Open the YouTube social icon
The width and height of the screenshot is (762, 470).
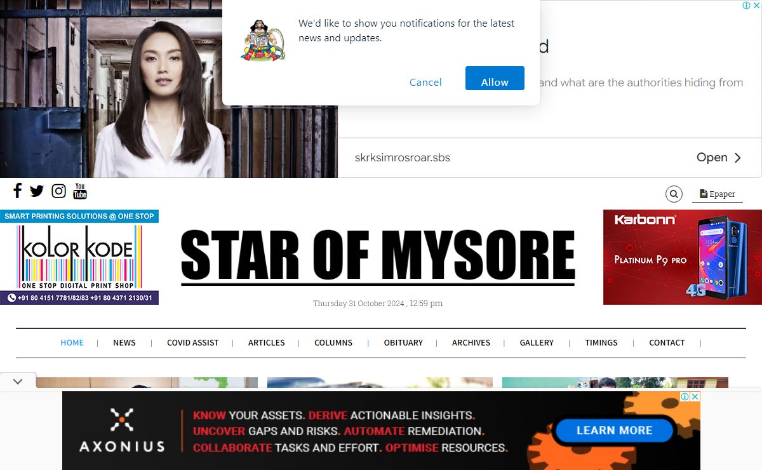pyautogui.click(x=80, y=191)
